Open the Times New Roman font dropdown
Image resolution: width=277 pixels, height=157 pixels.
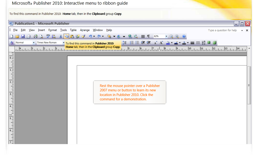coord(63,43)
